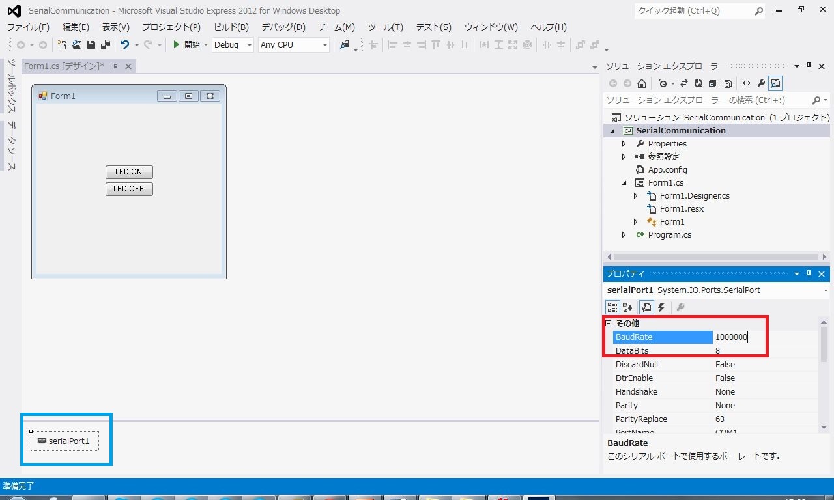Show Events lightning icon in Properties panel

tap(661, 307)
